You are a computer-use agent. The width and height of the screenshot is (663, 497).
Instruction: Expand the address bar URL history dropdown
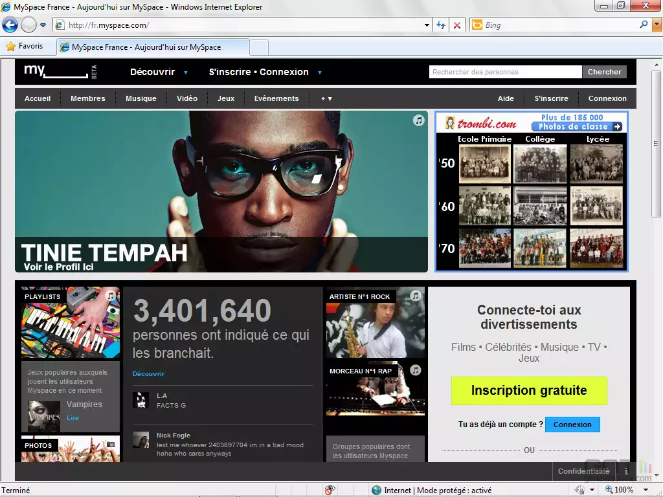pos(427,25)
